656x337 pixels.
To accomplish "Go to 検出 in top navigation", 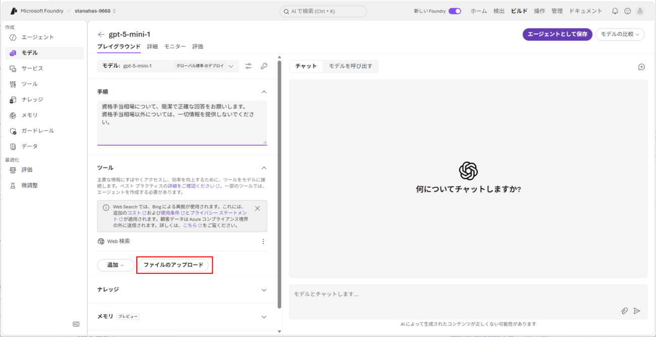I will tap(499, 11).
